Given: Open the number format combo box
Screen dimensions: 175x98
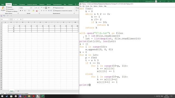Looking at the screenshot, I should coord(77,8).
